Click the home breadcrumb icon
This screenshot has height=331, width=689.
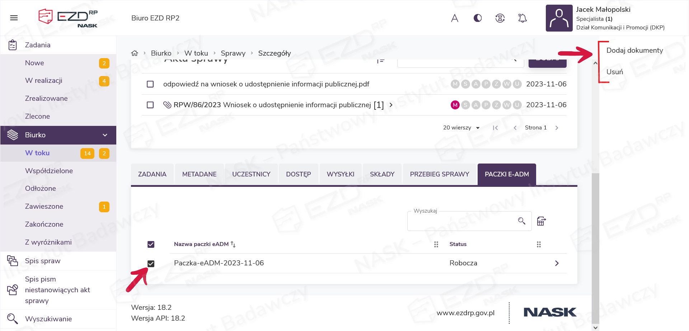tap(135, 53)
